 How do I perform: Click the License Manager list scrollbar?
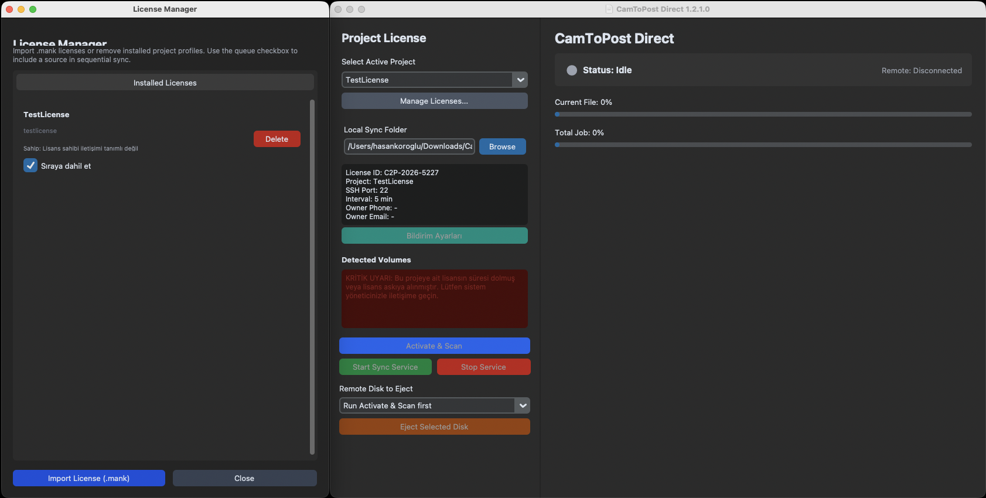[312, 277]
